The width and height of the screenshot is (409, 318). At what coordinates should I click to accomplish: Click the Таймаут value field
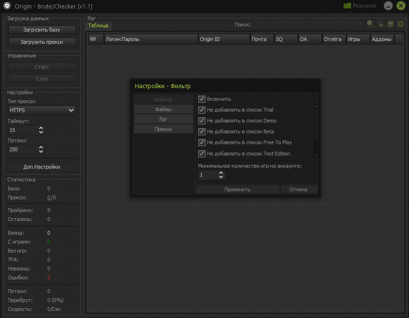pyautogui.click(x=23, y=130)
